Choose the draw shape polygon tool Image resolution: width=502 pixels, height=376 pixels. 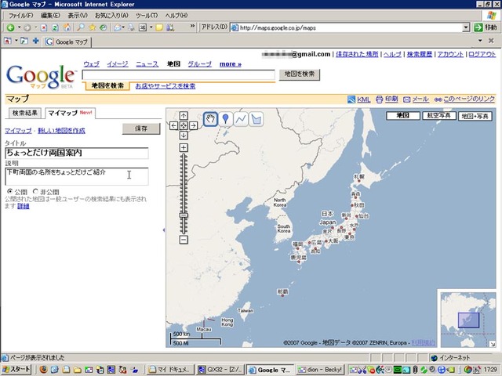[256, 119]
